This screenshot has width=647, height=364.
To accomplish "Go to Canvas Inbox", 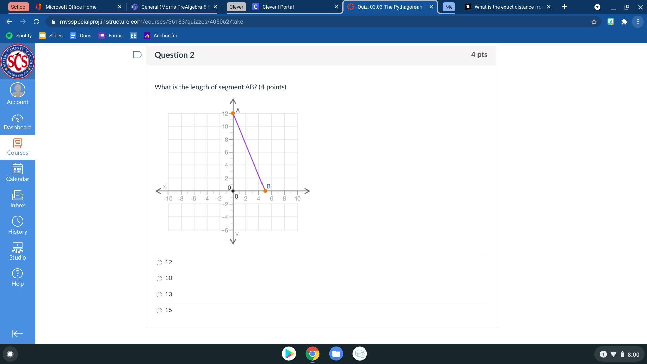I will 18,199.
